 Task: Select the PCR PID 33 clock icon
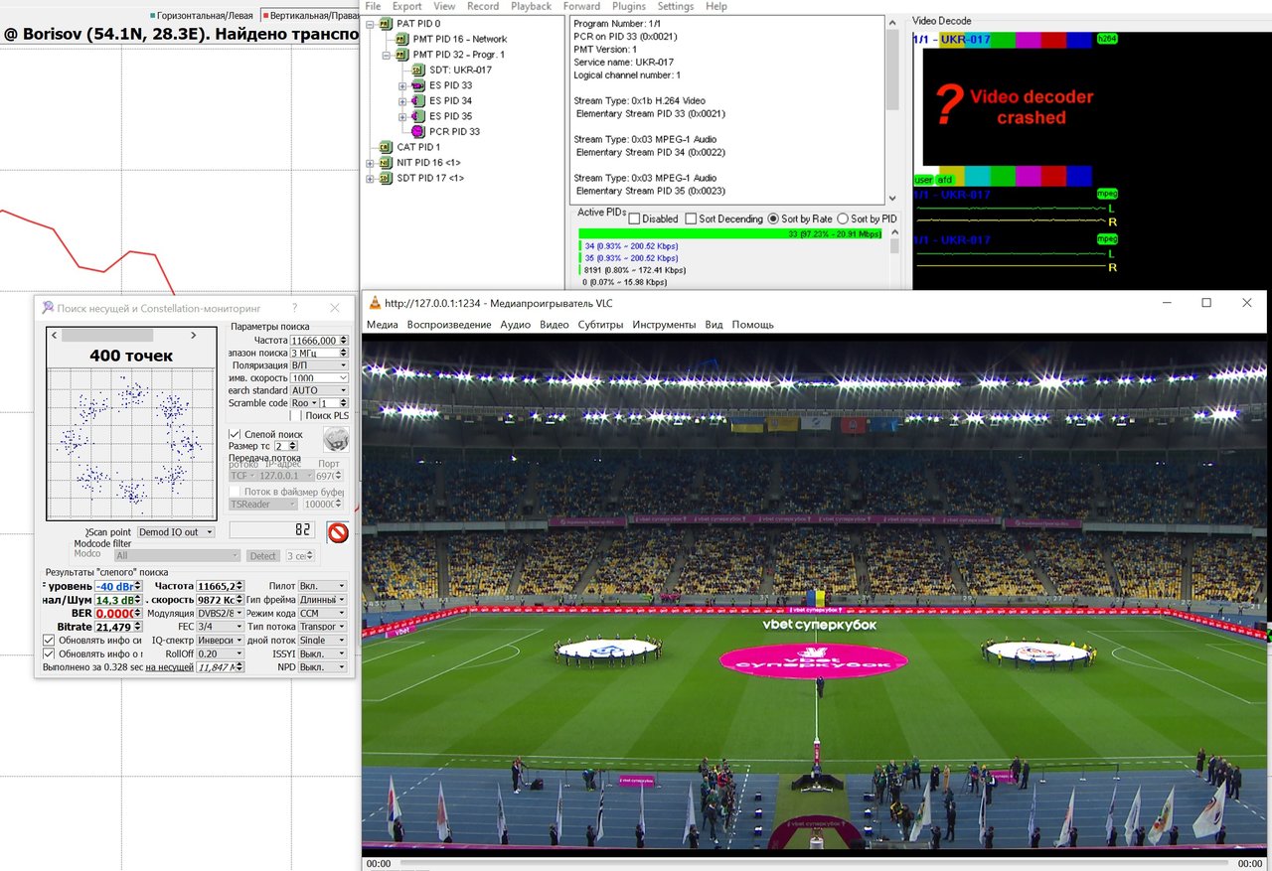(x=418, y=131)
